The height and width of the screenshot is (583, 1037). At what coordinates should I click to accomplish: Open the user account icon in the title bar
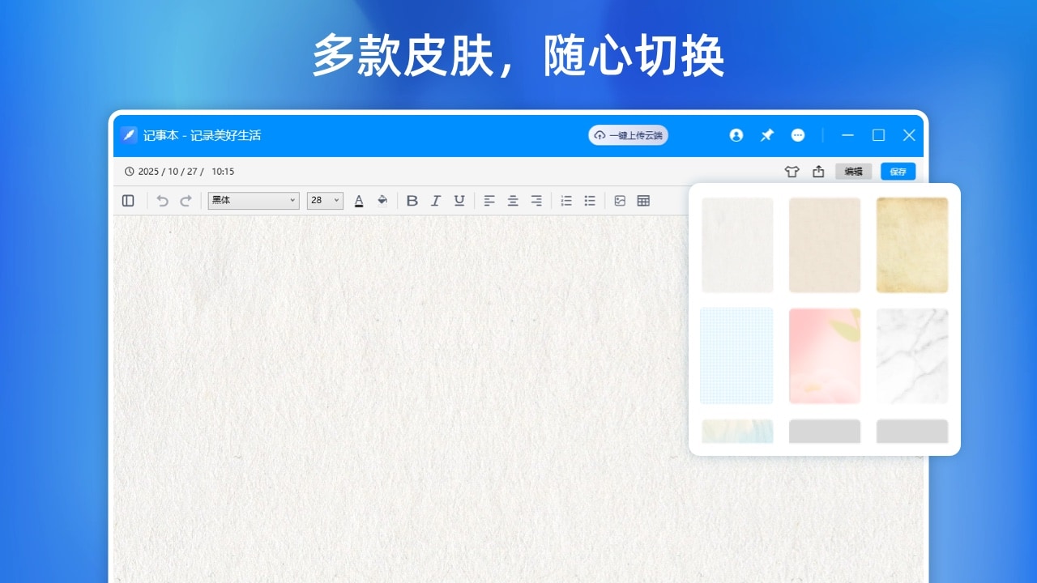[736, 135]
